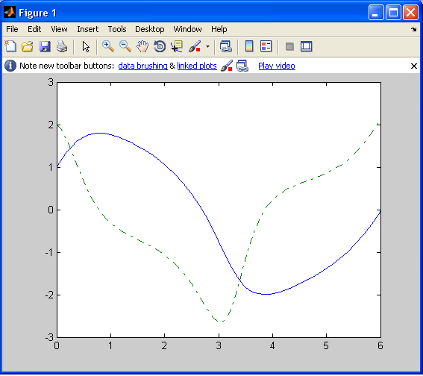423x376 pixels.
Task: Open the File menu
Action: pyautogui.click(x=12, y=29)
